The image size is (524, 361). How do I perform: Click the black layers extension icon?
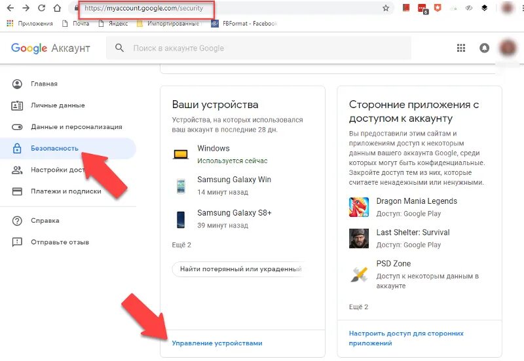point(484,8)
